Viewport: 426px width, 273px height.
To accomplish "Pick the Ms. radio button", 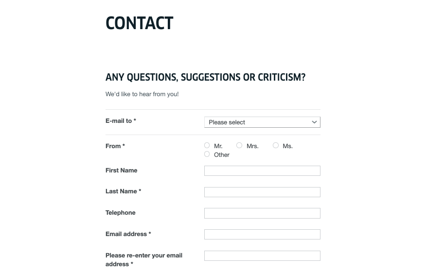I will pos(276,145).
